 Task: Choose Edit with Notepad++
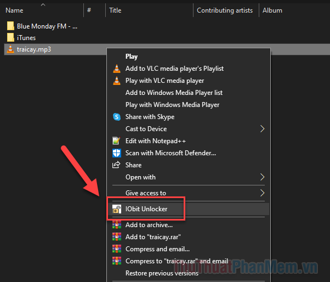(189, 141)
